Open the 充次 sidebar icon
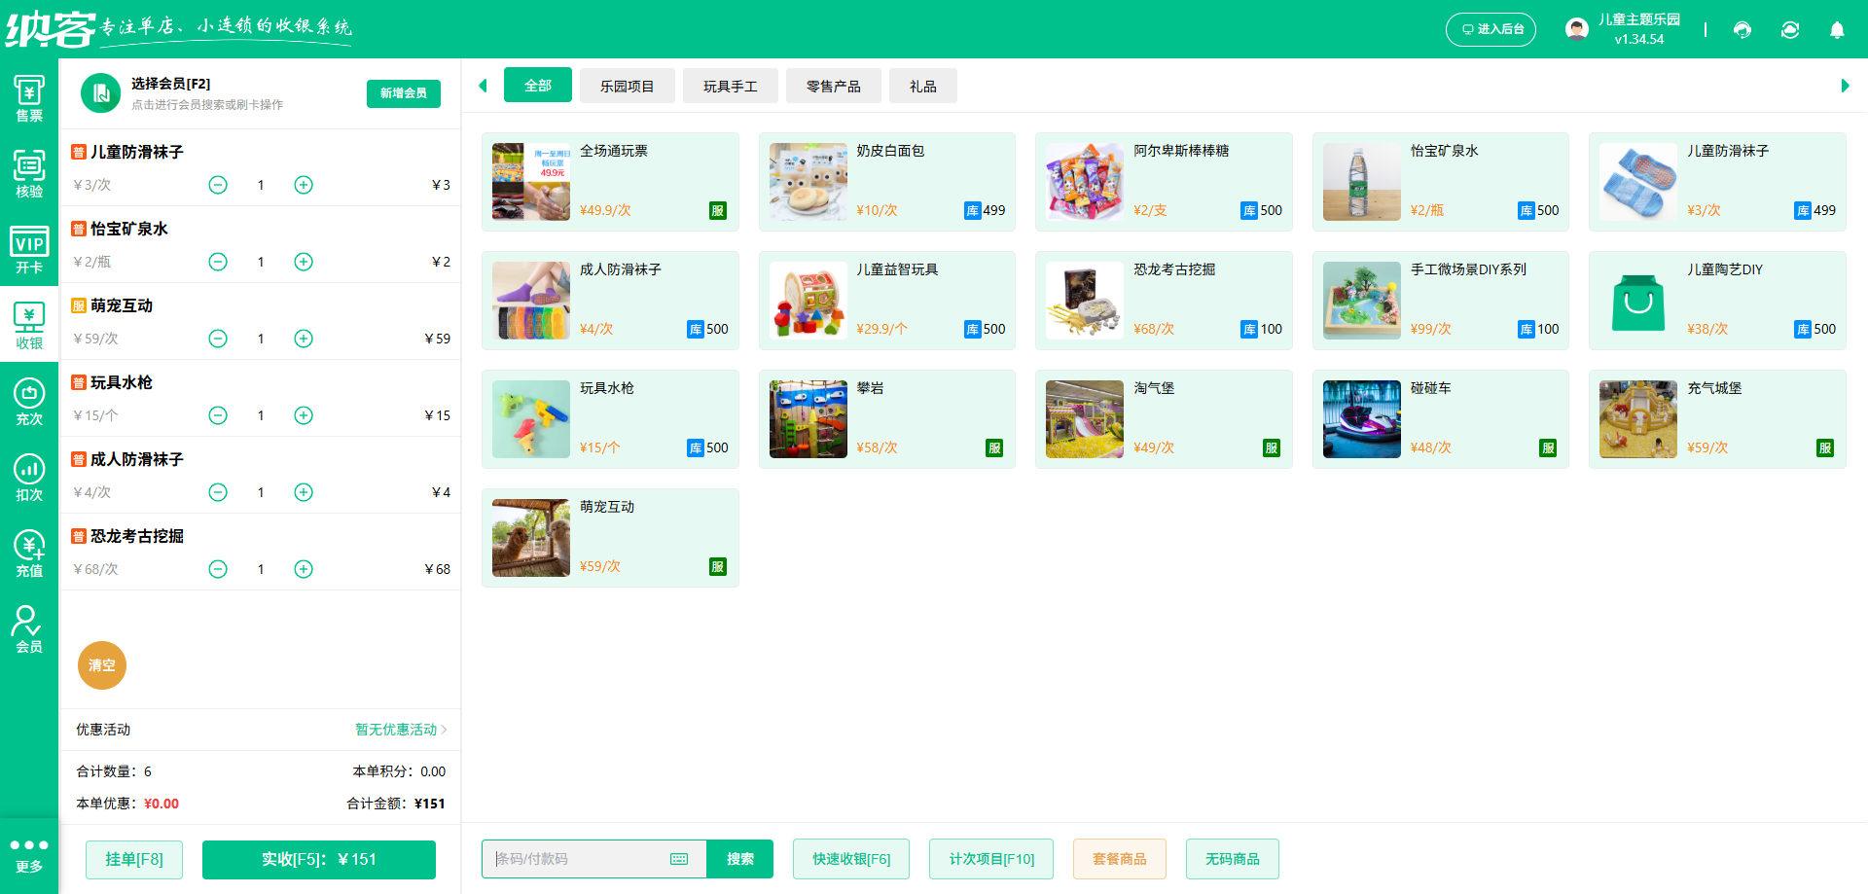Screen dimensions: 1868x894 coord(29,402)
